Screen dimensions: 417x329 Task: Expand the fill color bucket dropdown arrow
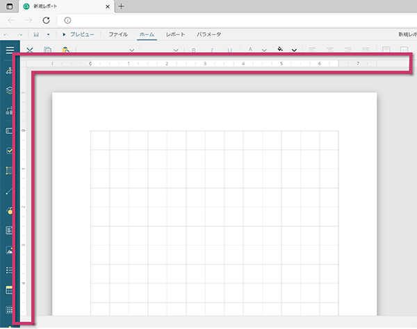pyautogui.click(x=295, y=50)
